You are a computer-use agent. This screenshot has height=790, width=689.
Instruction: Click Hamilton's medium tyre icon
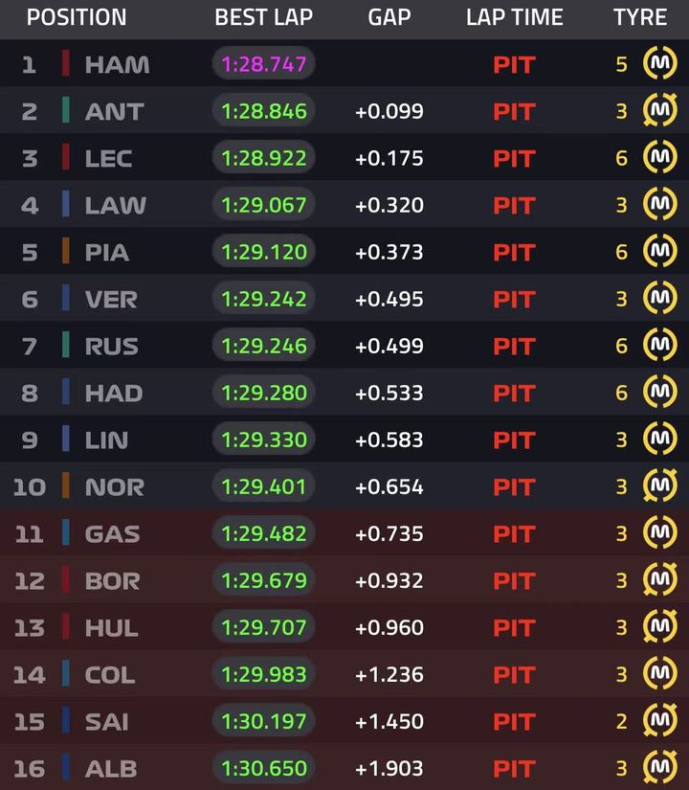point(659,63)
